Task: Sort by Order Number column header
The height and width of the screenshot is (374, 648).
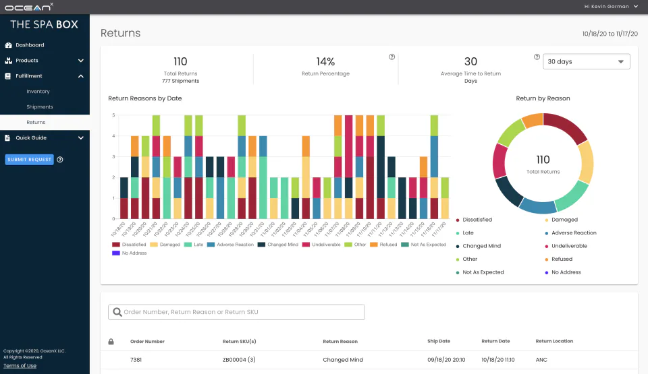Action: [147, 342]
